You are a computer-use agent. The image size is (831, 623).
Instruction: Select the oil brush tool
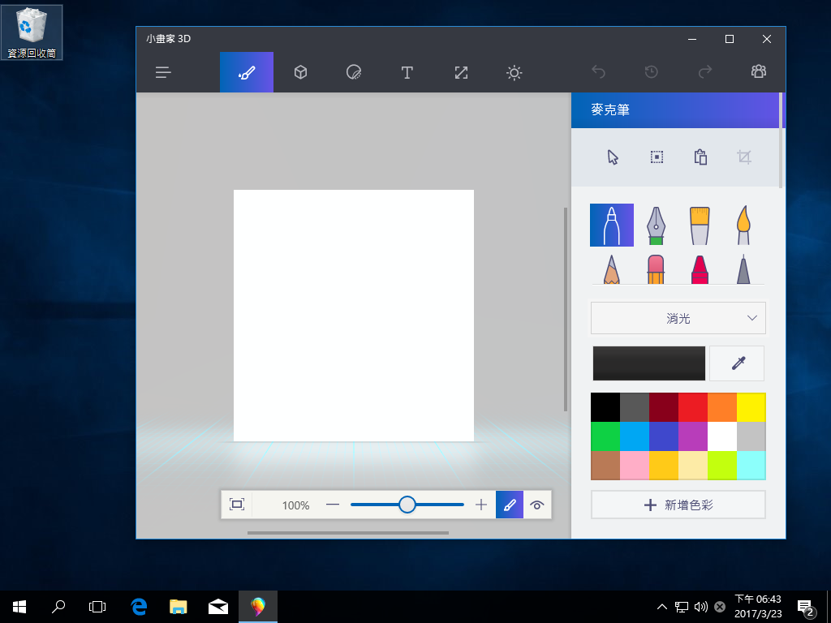click(x=700, y=225)
